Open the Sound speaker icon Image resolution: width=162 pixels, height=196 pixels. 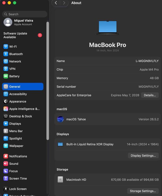[6, 164]
